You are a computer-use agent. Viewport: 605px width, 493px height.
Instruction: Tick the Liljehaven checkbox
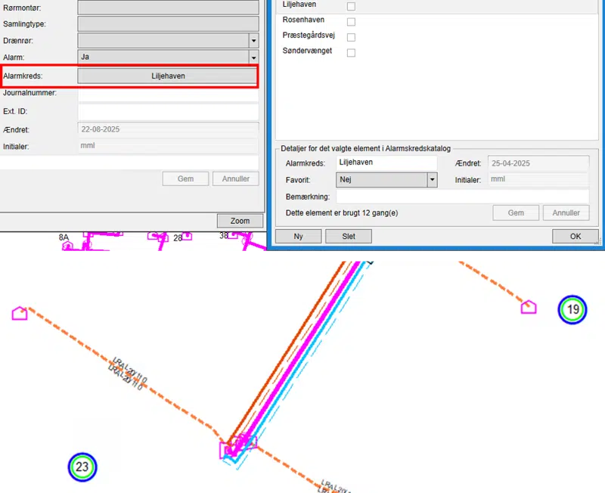[x=351, y=6]
